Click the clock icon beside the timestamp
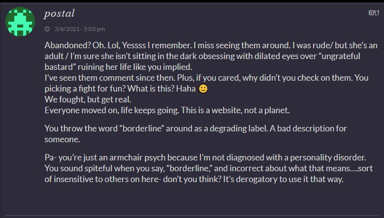Screen dimensions: 384x218 (x=47, y=29)
